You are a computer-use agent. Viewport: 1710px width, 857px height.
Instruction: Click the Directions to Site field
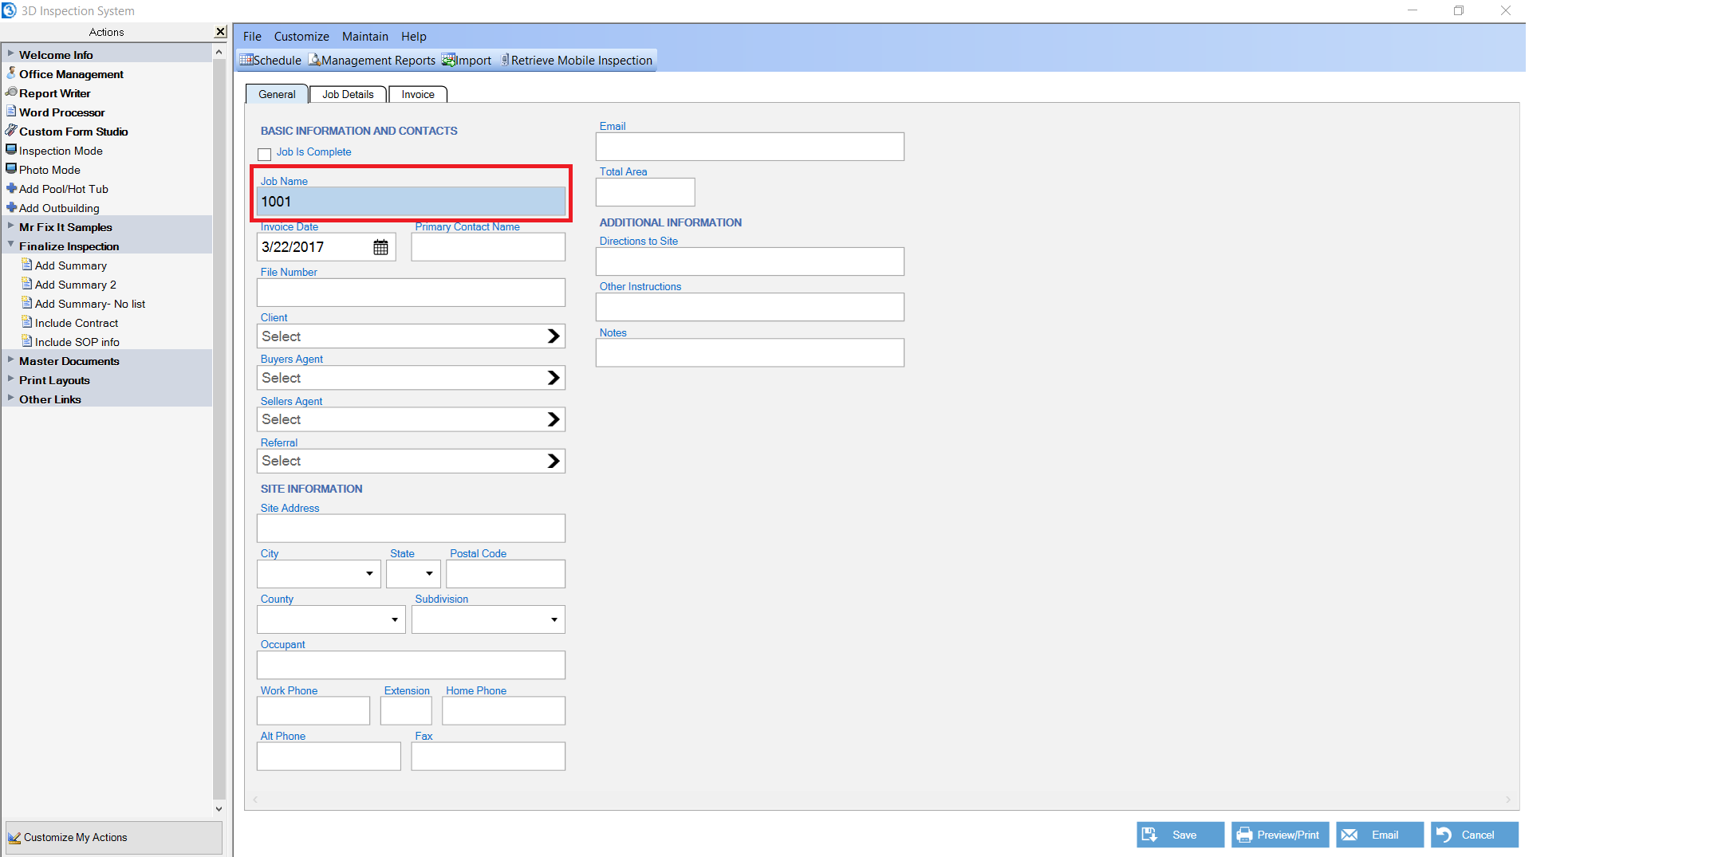(x=750, y=261)
